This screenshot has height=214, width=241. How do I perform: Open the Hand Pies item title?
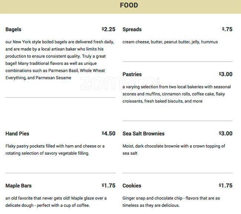tap(17, 134)
